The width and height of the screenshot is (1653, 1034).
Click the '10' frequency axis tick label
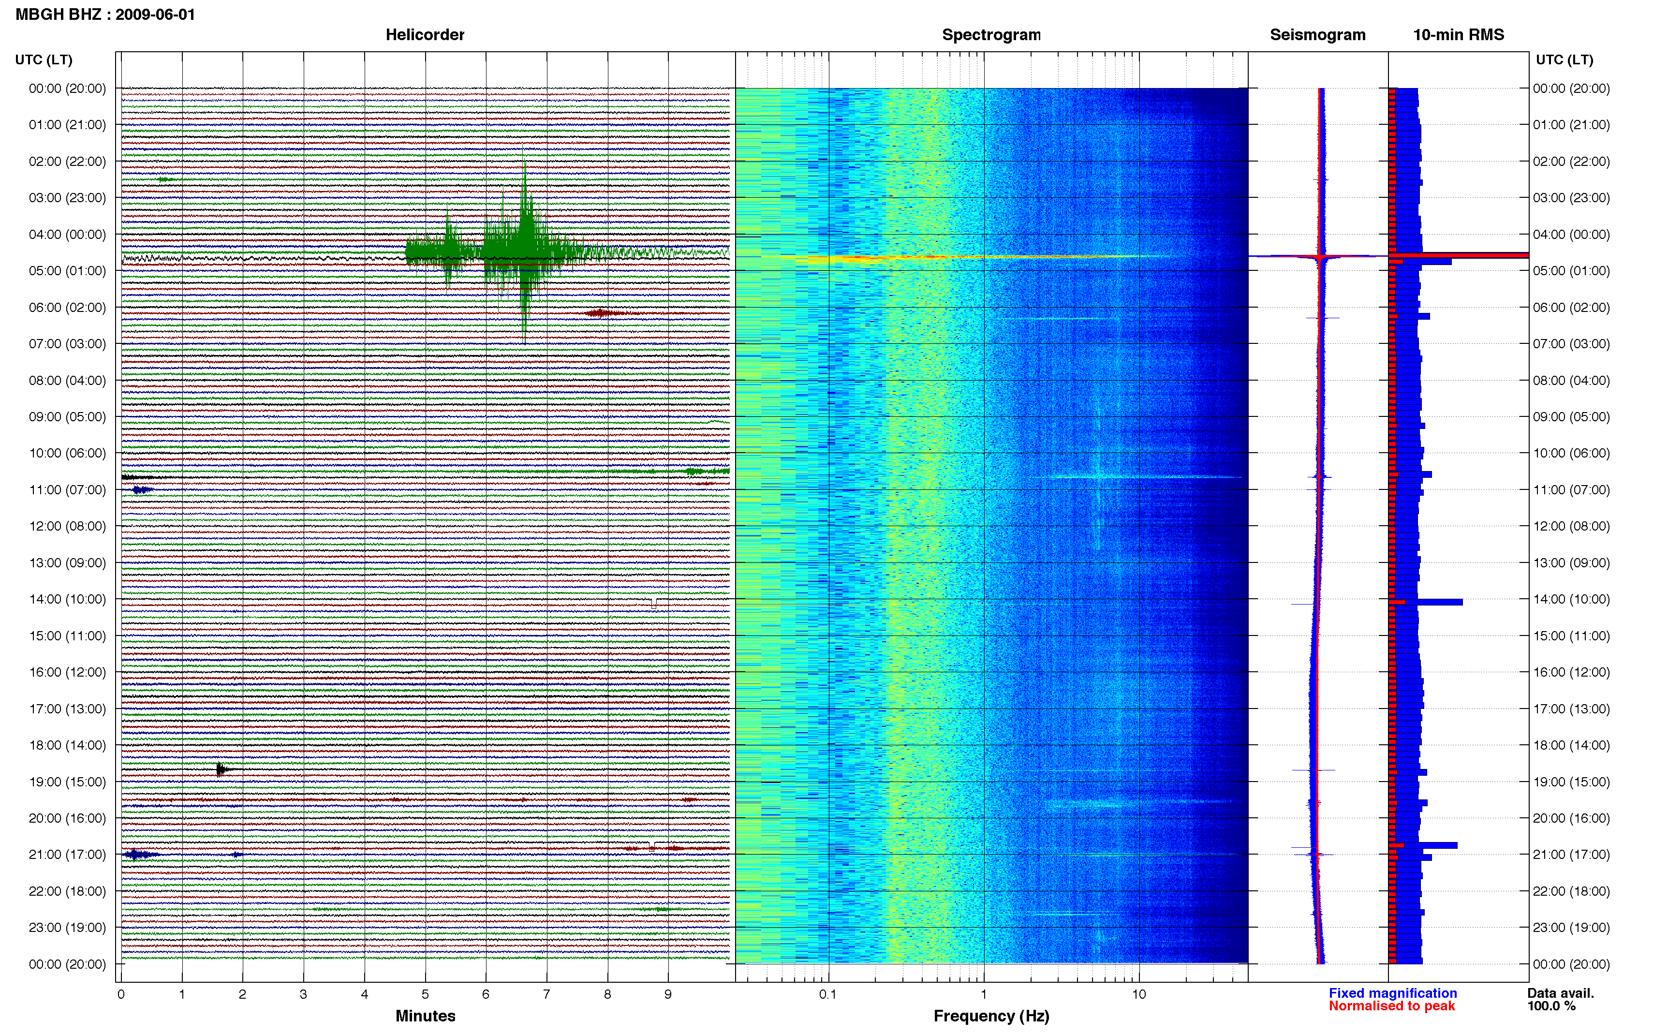pyautogui.click(x=1139, y=994)
